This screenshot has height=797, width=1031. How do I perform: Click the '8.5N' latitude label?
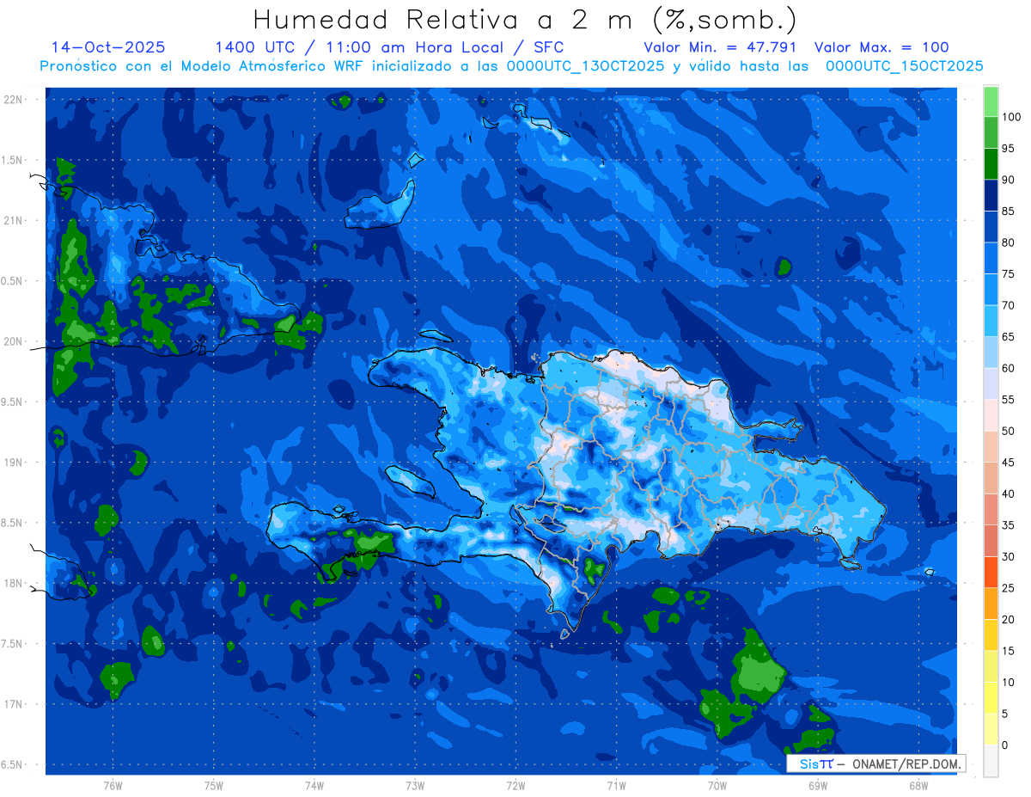[13, 523]
